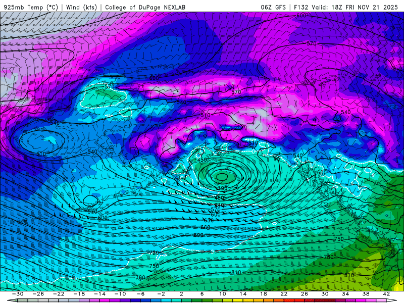
Task: Click the 480 height contour label
Action: (219, 198)
